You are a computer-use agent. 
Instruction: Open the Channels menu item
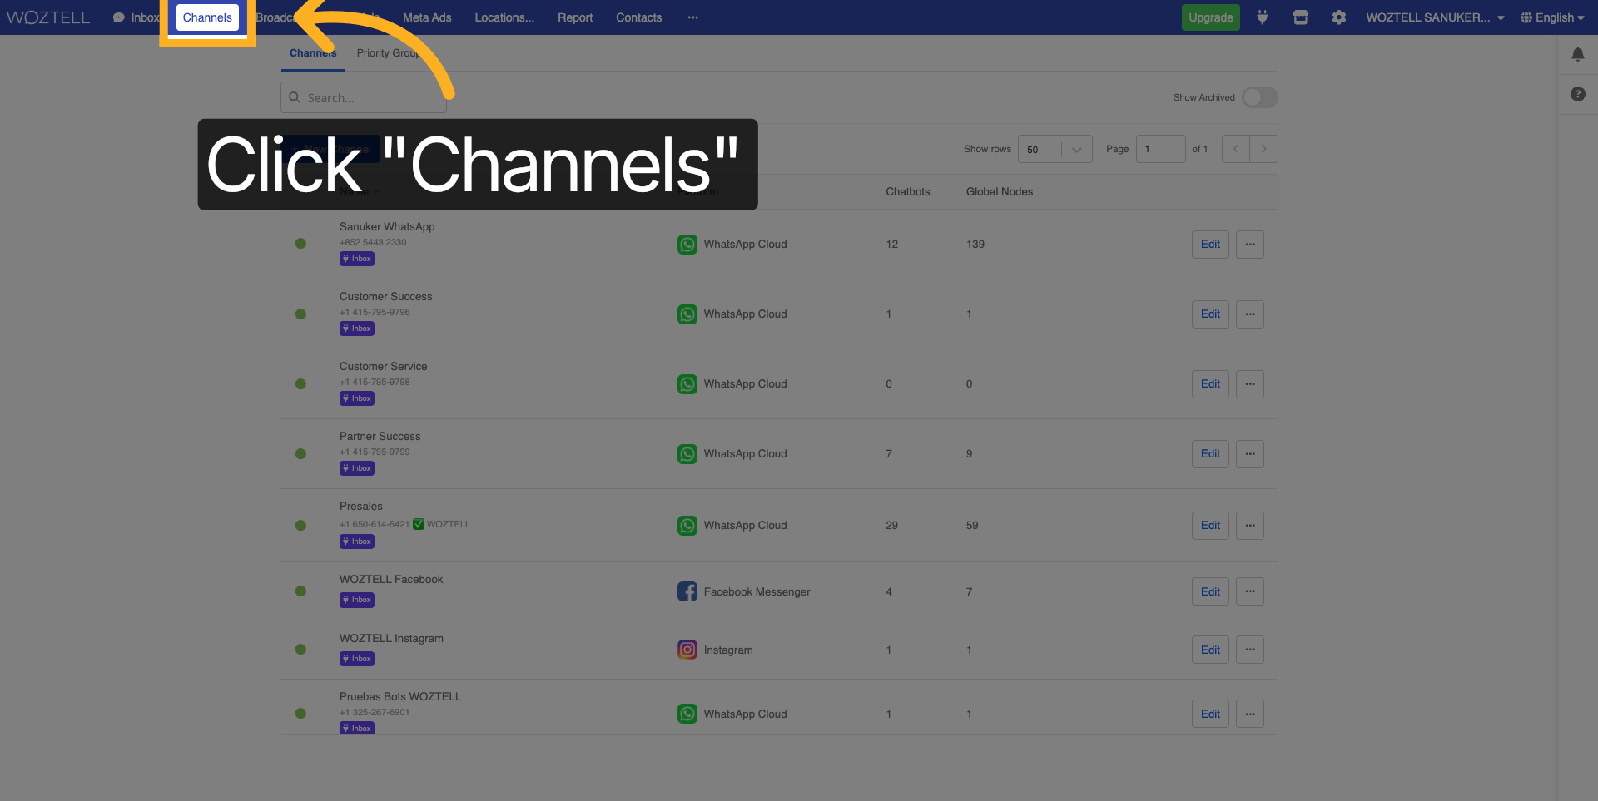click(207, 17)
